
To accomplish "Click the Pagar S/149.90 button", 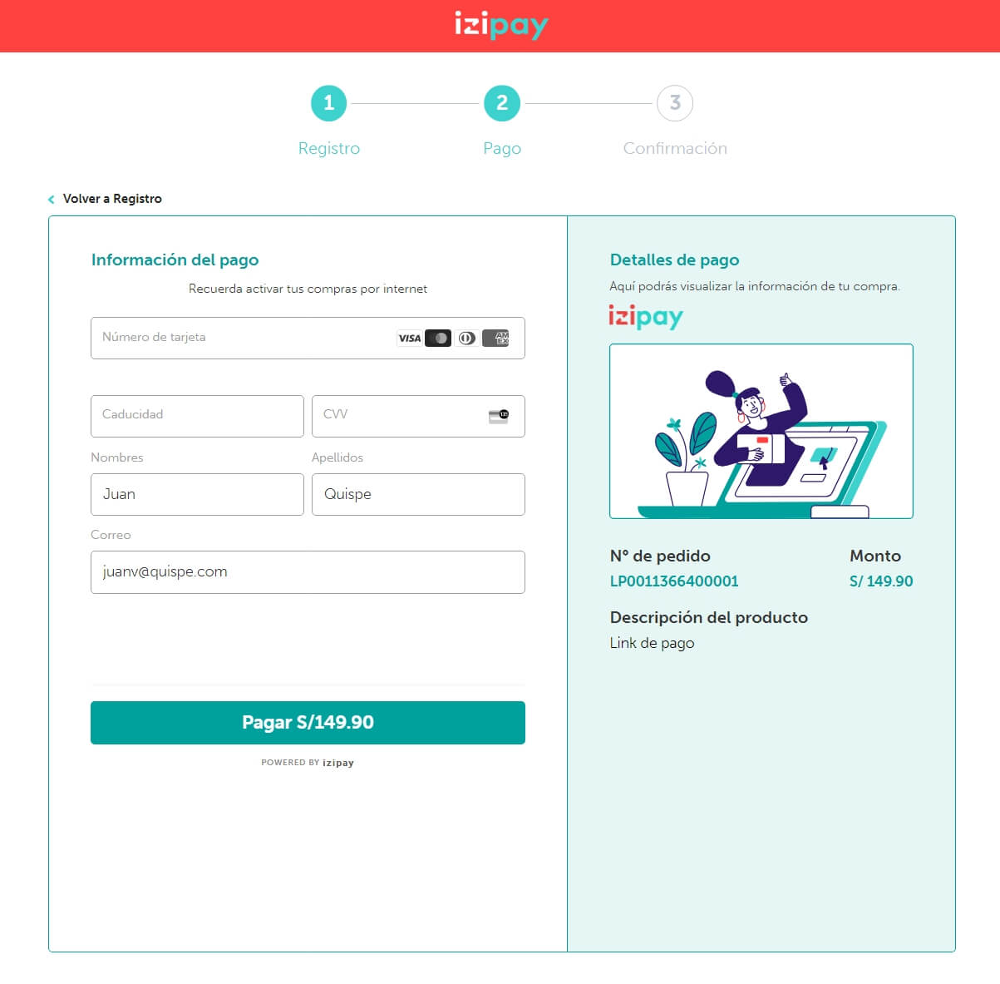I will [308, 722].
